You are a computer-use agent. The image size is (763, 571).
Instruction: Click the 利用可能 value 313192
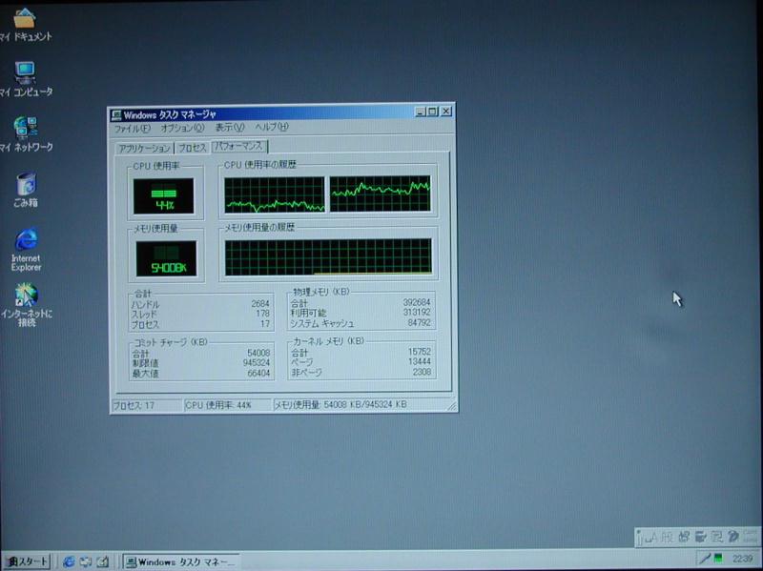pos(417,313)
